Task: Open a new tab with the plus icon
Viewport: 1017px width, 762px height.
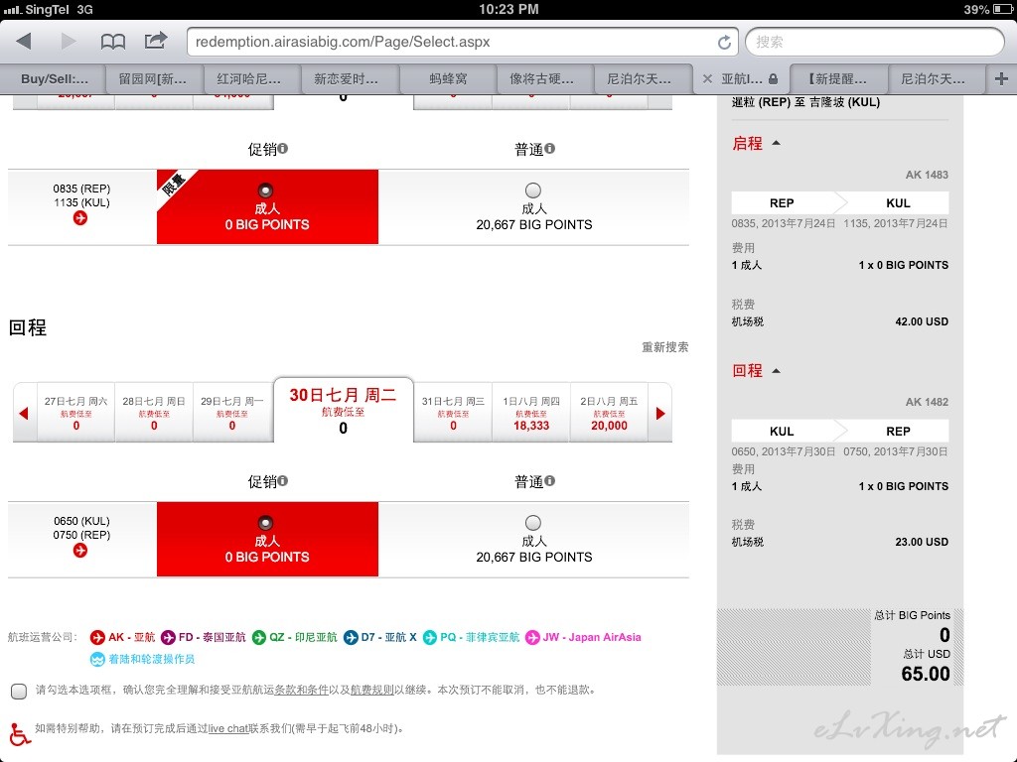Action: pyautogui.click(x=1001, y=78)
